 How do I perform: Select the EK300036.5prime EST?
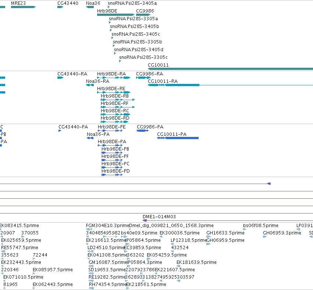coord(161,237)
